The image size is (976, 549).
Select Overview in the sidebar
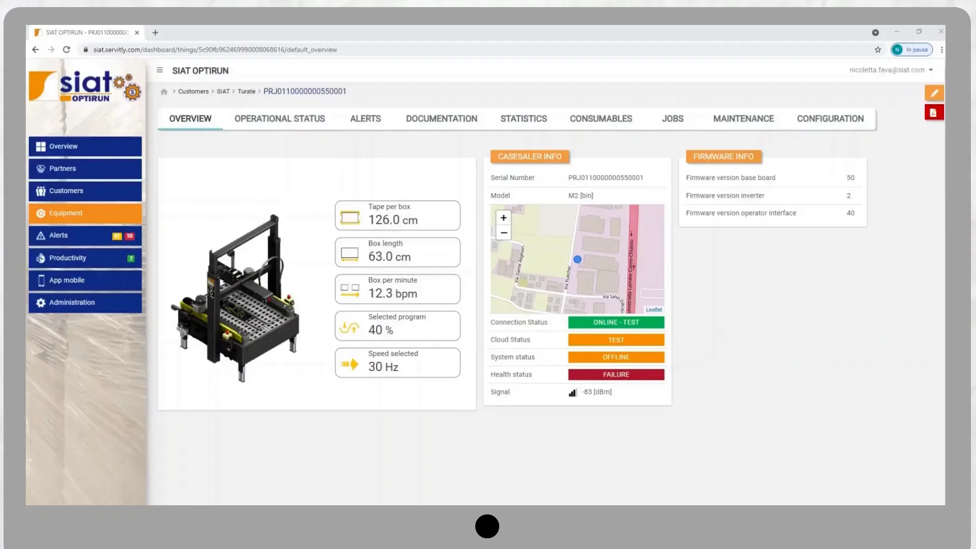pyautogui.click(x=85, y=146)
